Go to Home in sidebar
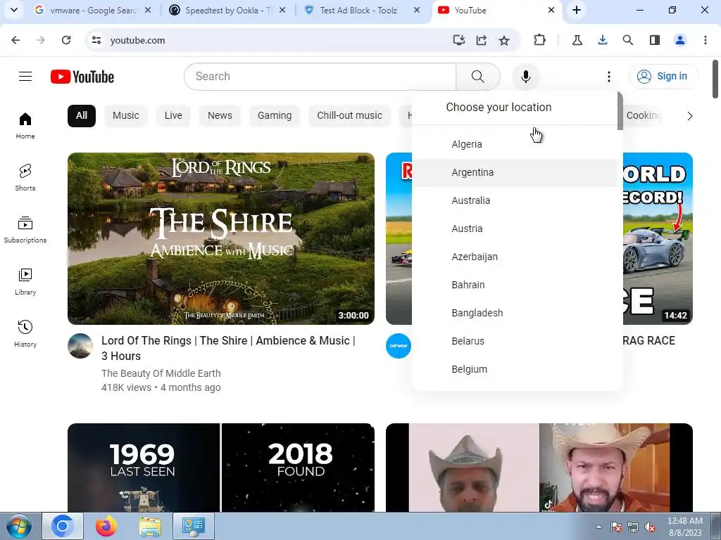The image size is (721, 540). (x=25, y=126)
